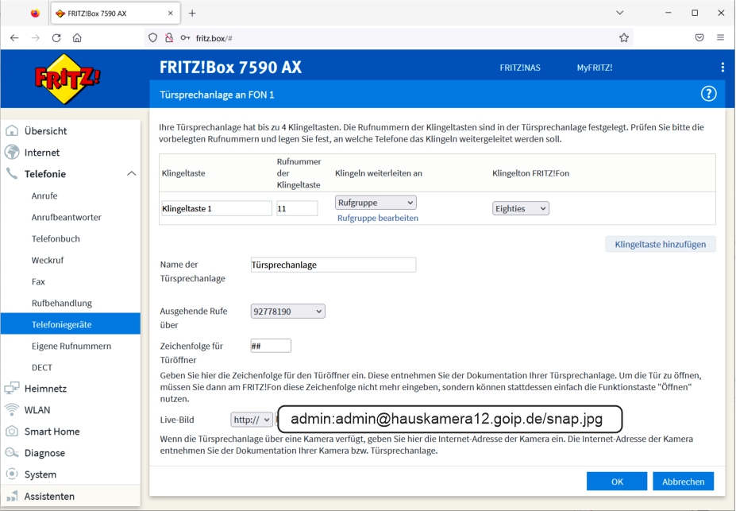Click the Rufgruppe bearbeiten link
The image size is (736, 511).
tap(377, 218)
